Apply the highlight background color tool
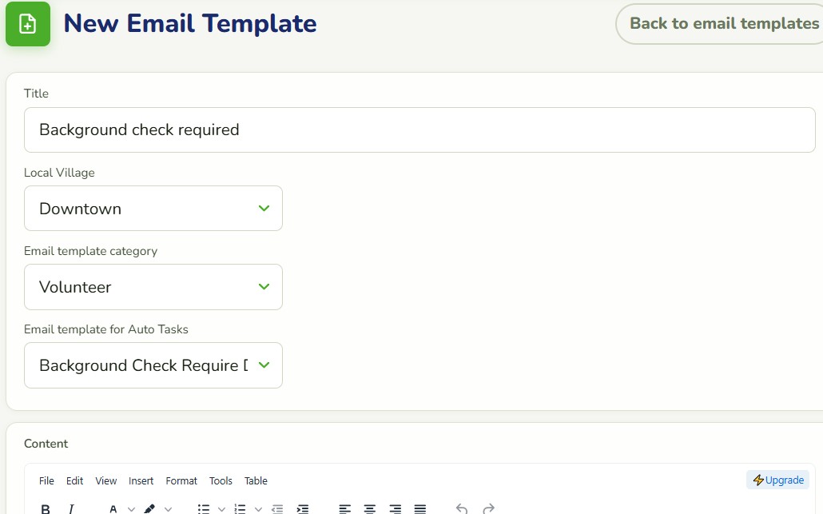Screen dimensions: 823x514 coord(149,508)
